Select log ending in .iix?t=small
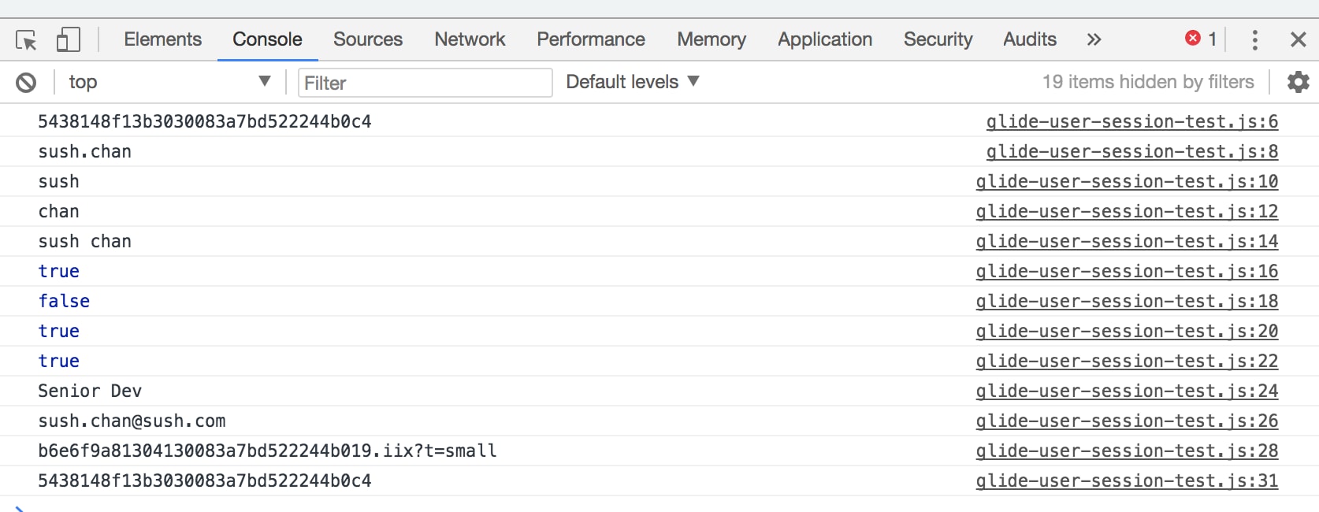The height and width of the screenshot is (512, 1319). tap(267, 451)
